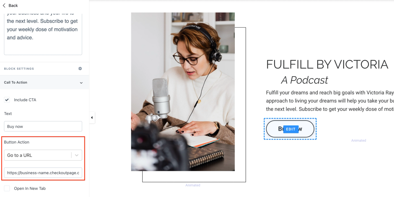Click the Animated label under the photo

[x=193, y=185]
